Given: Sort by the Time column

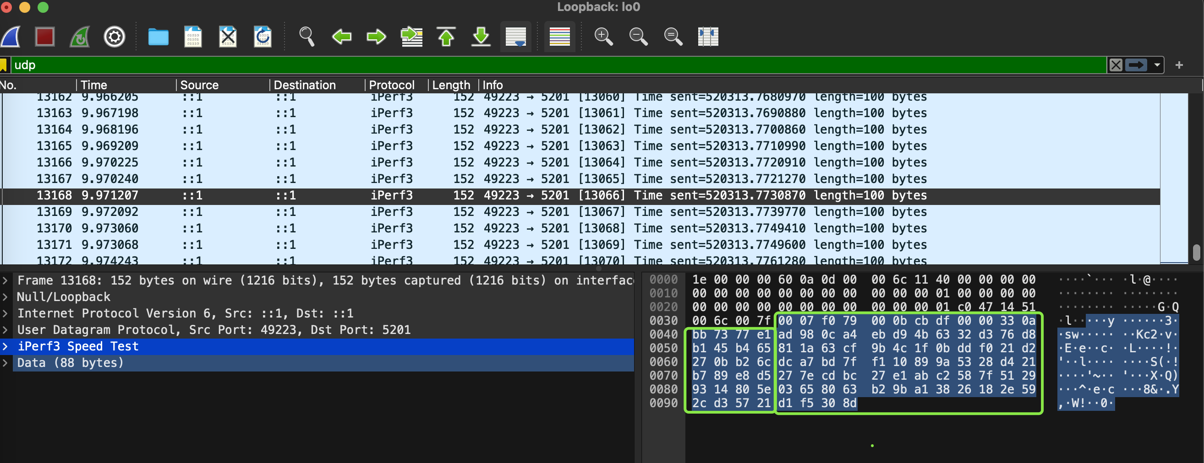Looking at the screenshot, I should pyautogui.click(x=126, y=85).
